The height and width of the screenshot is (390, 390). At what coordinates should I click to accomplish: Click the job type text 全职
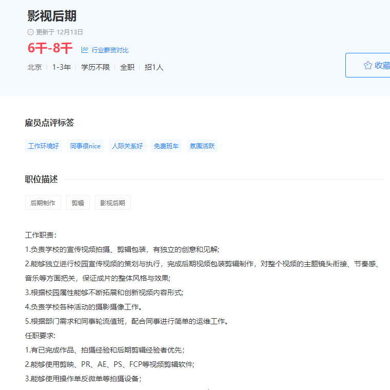127,67
